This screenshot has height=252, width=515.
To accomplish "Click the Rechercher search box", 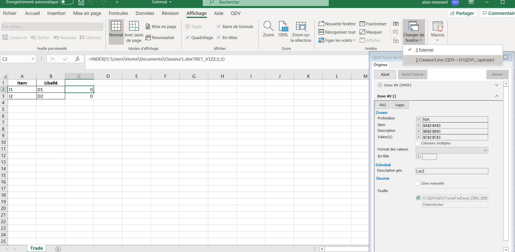I will point(265,2).
